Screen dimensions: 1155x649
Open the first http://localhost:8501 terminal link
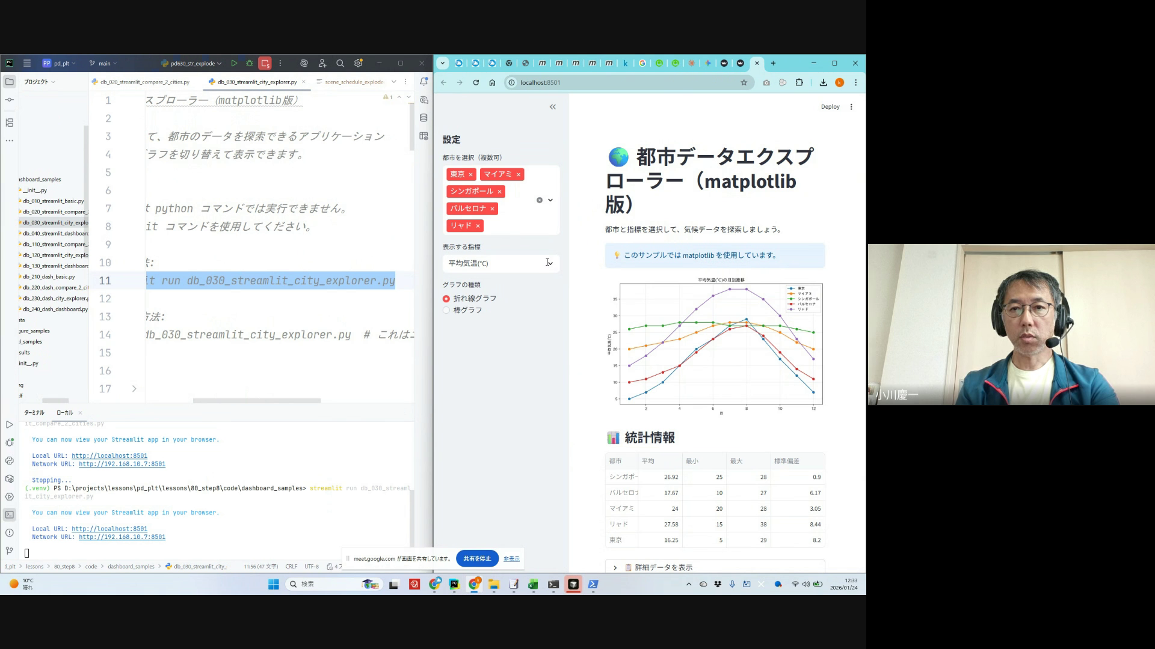(x=109, y=456)
